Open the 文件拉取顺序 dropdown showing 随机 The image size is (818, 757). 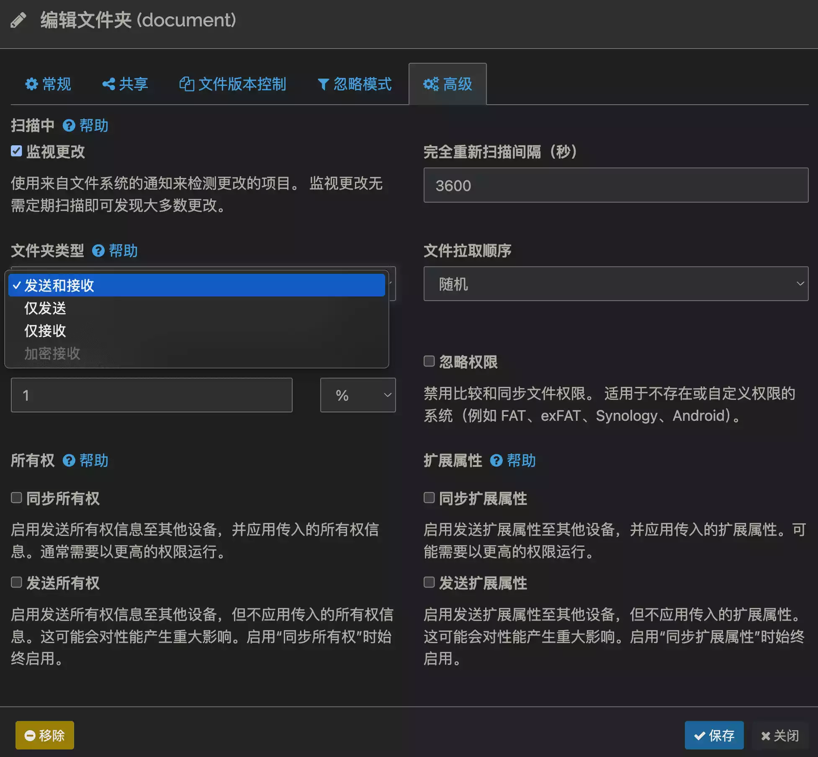point(615,284)
